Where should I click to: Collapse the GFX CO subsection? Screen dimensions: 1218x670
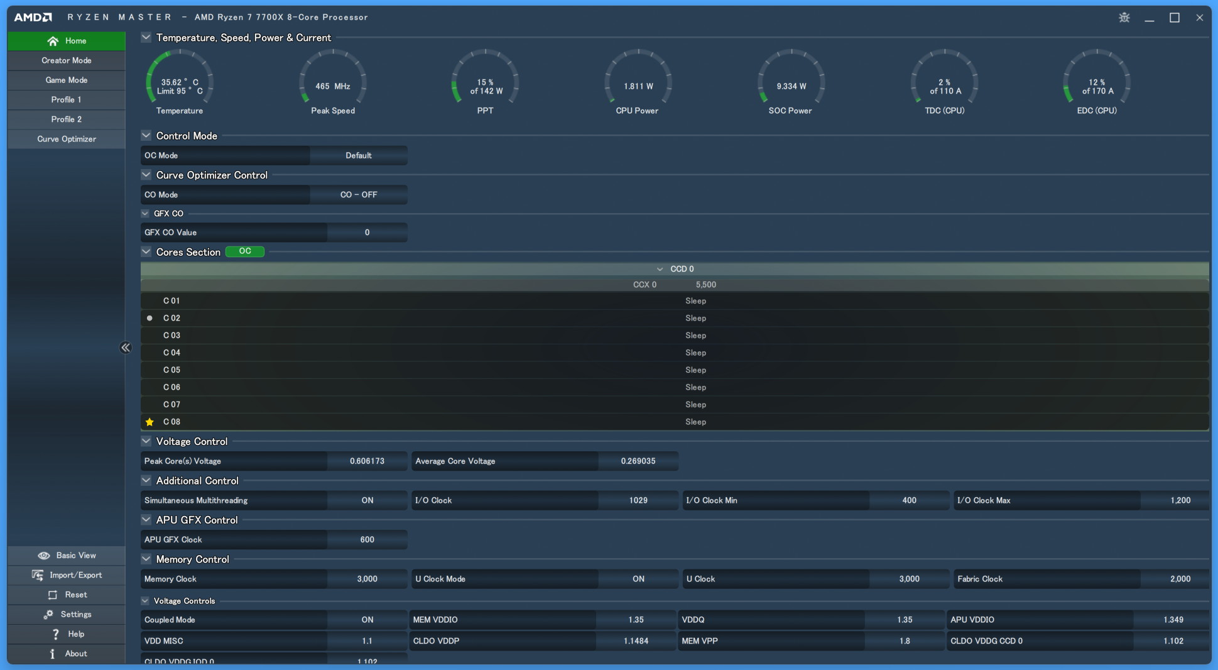tap(145, 214)
